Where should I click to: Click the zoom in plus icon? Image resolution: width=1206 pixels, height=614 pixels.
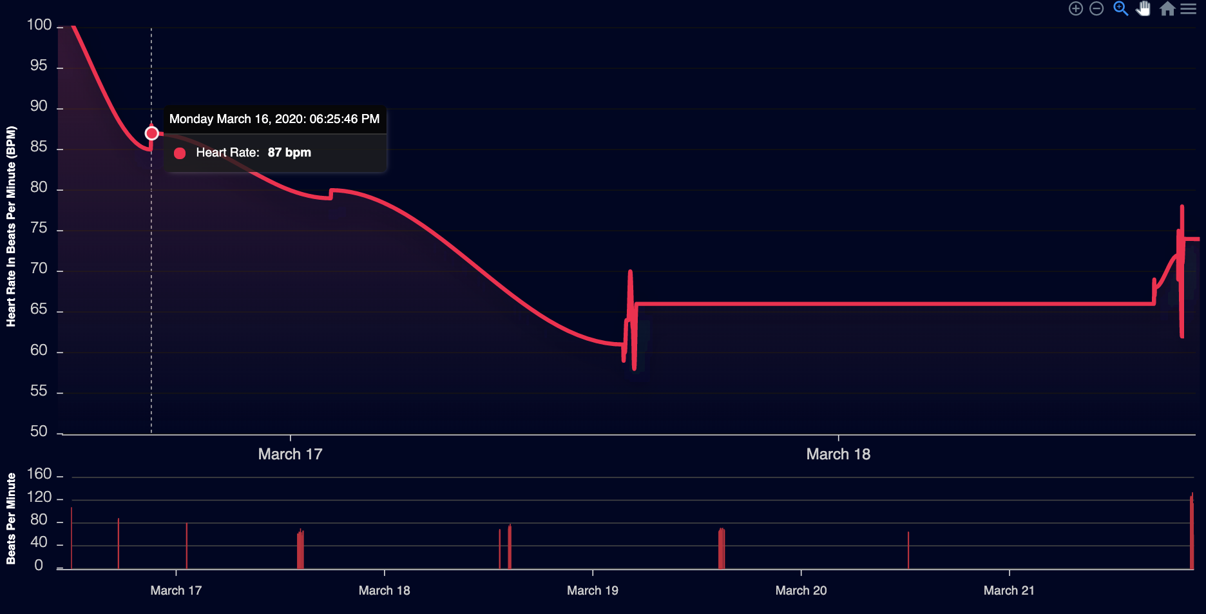[1075, 8]
